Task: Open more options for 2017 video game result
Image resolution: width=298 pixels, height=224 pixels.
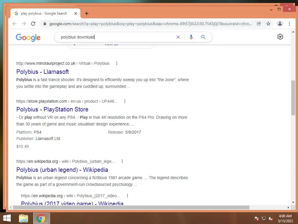Action: coord(127,196)
